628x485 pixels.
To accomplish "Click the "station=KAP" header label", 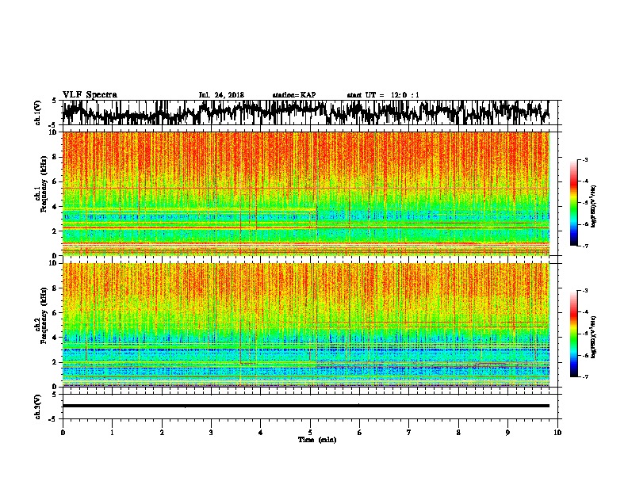I will (x=294, y=95).
